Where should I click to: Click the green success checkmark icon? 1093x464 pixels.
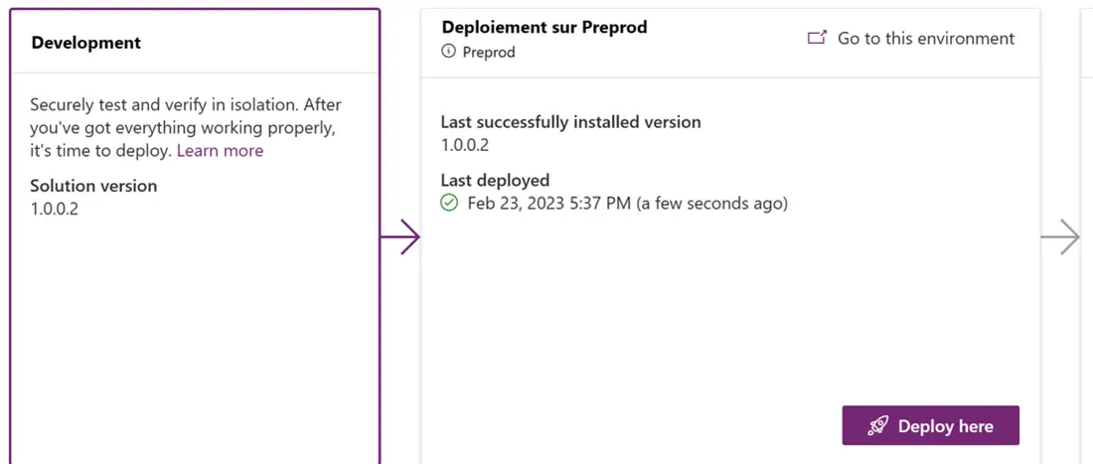click(x=449, y=204)
